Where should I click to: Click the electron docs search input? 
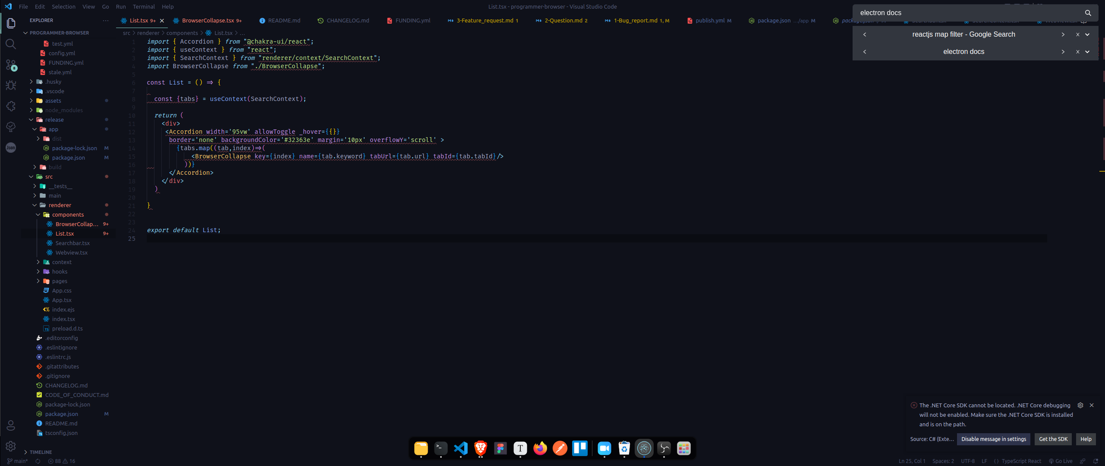click(966, 13)
